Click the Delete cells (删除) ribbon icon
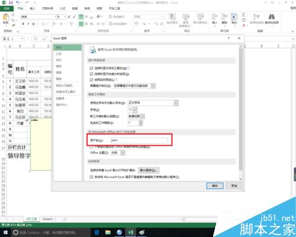 point(224,17)
